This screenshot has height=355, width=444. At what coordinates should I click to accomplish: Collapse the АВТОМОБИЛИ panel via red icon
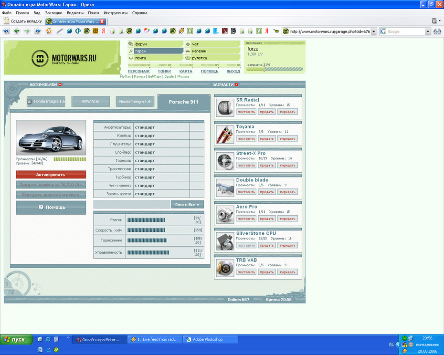60,84
